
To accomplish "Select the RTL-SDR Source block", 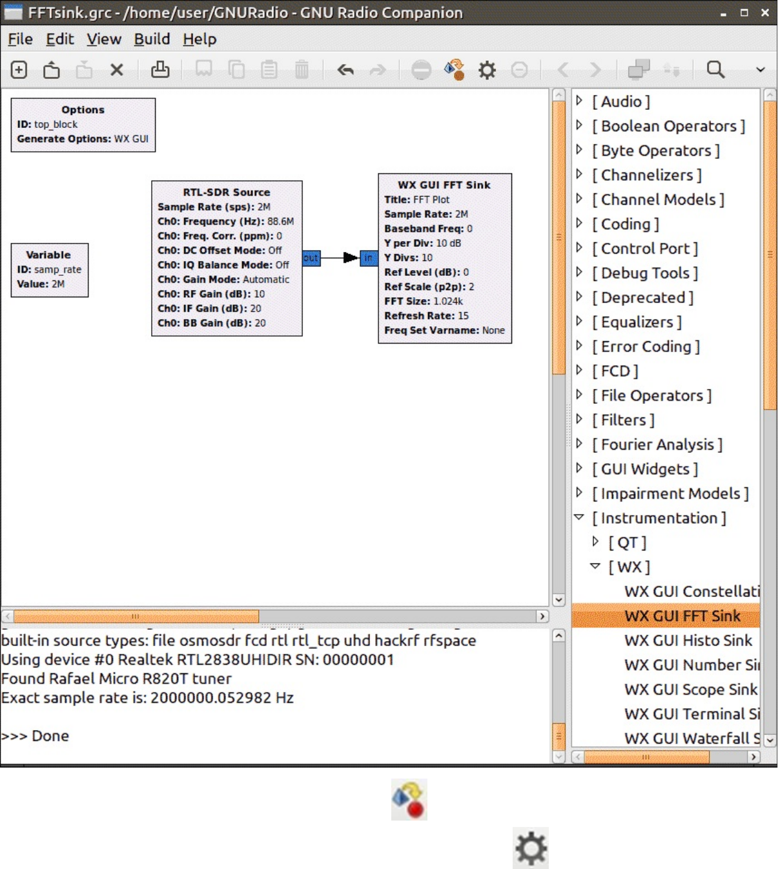I will click(227, 258).
